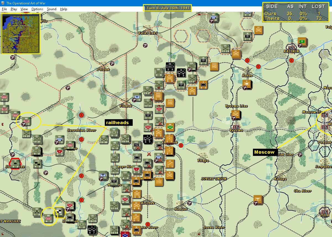Viewport: 332px width, 237px height.
Task: Select the railhead engineer unit with strength 5
Action: pyautogui.click(x=26, y=121)
